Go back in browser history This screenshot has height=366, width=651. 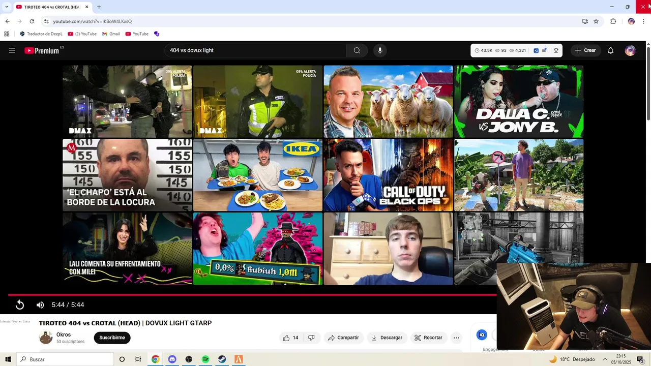pyautogui.click(x=7, y=21)
